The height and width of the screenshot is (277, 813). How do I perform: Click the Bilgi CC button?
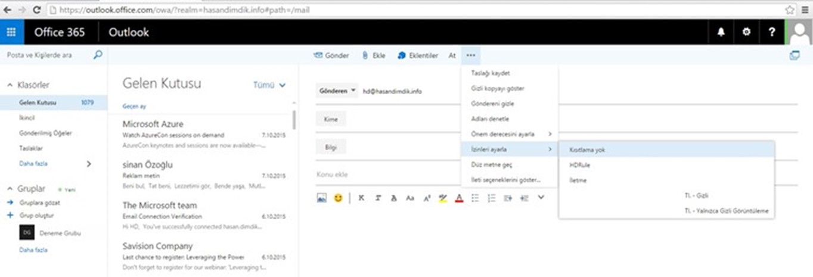tap(331, 147)
